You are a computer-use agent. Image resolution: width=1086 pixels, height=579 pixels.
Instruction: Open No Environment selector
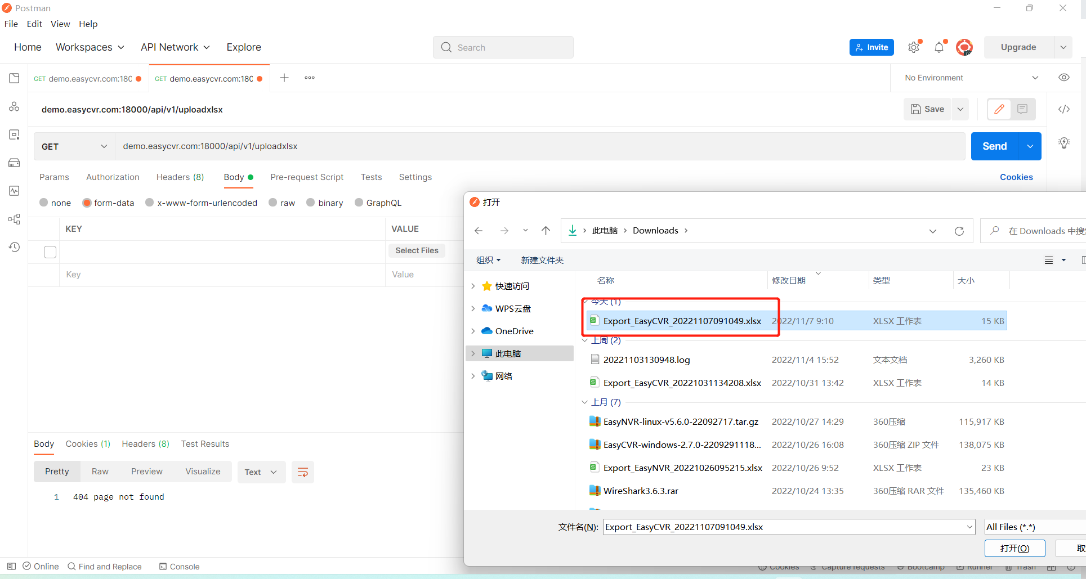971,78
